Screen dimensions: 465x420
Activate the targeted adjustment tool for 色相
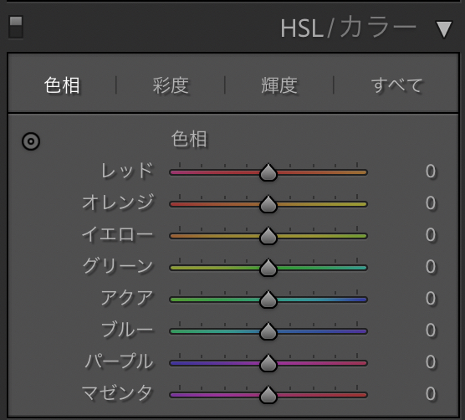pyautogui.click(x=31, y=141)
